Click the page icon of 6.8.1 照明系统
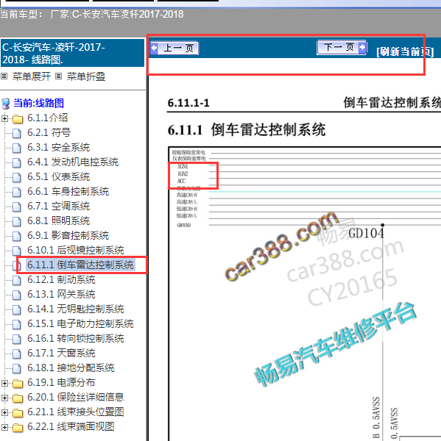The width and height of the screenshot is (441, 441). (x=17, y=221)
